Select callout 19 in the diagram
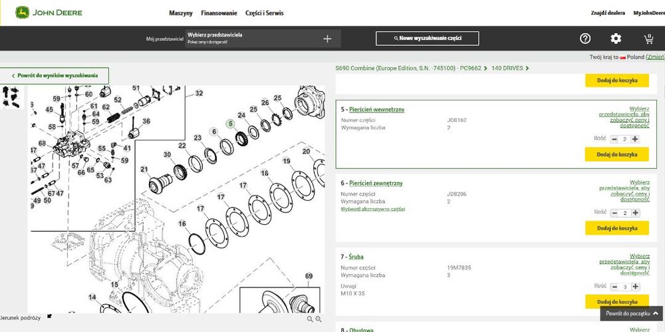The image size is (665, 332). (287, 161)
